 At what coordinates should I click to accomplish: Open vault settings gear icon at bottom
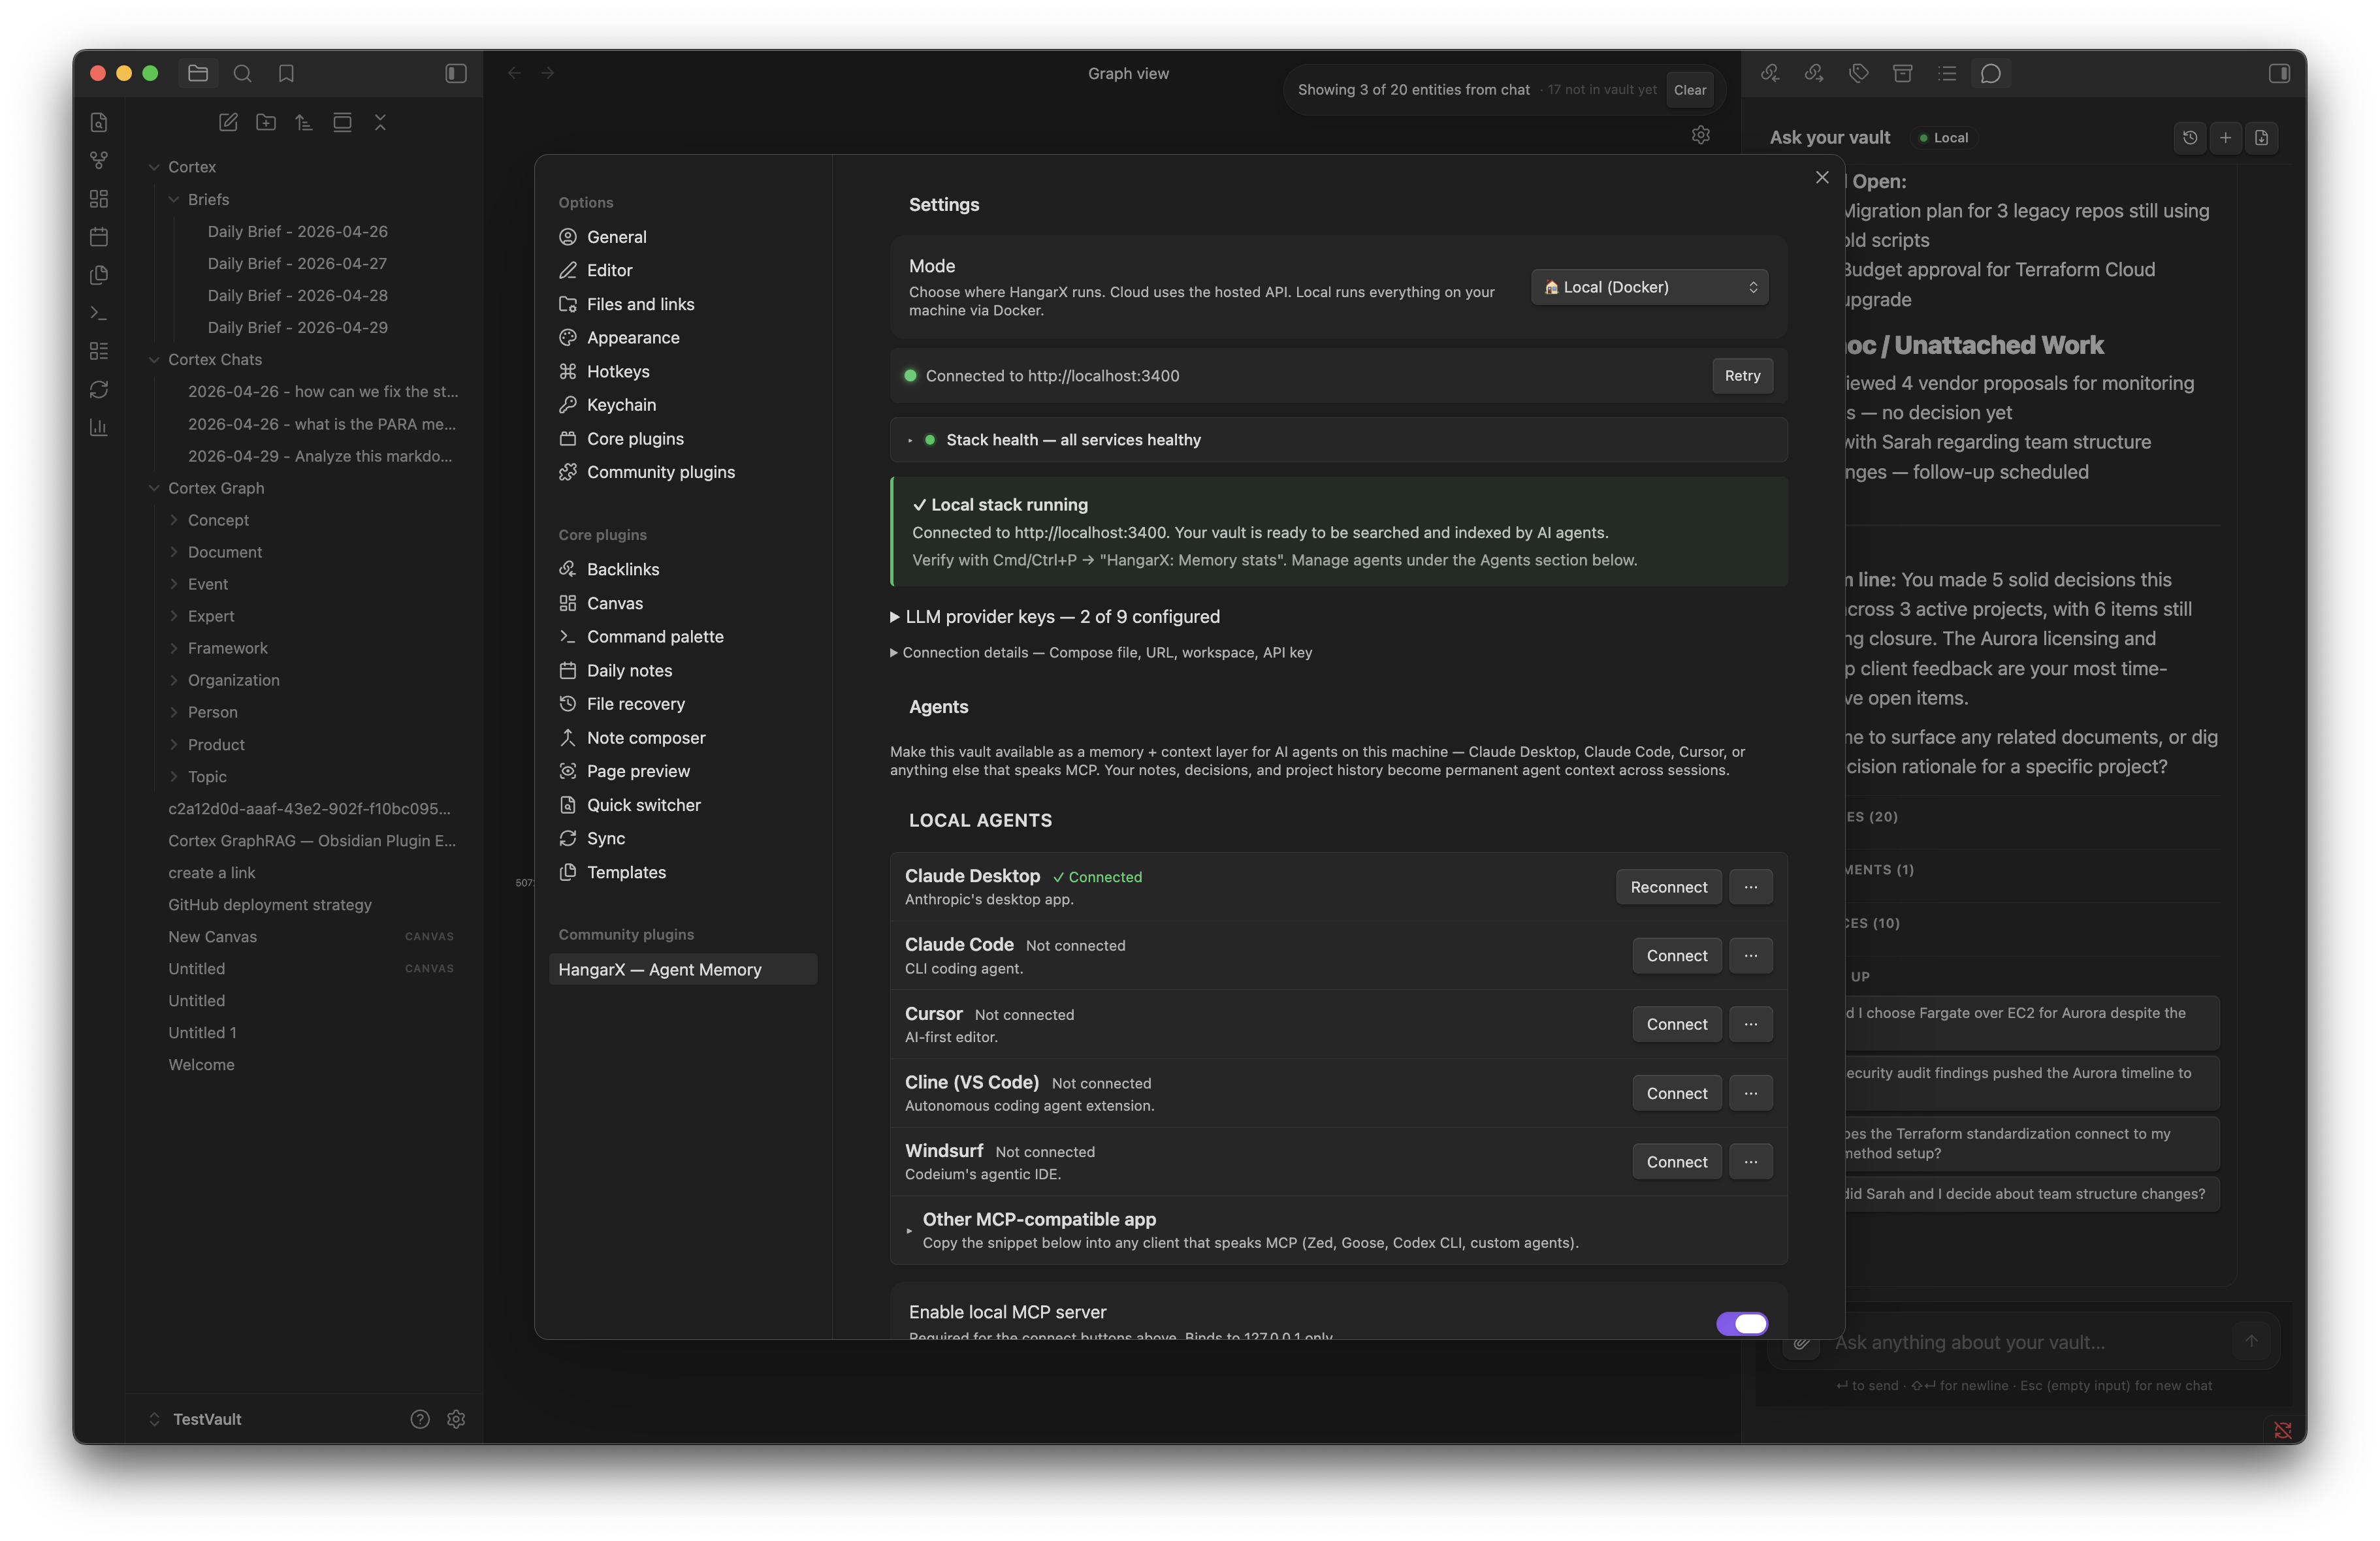tap(456, 1419)
